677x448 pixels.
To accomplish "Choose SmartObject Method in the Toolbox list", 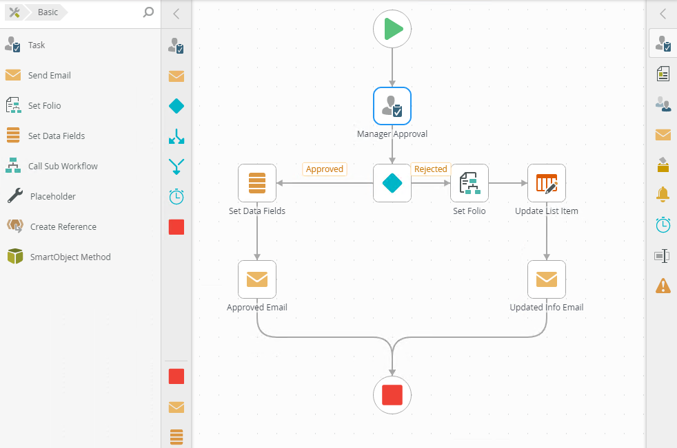I will tap(69, 257).
